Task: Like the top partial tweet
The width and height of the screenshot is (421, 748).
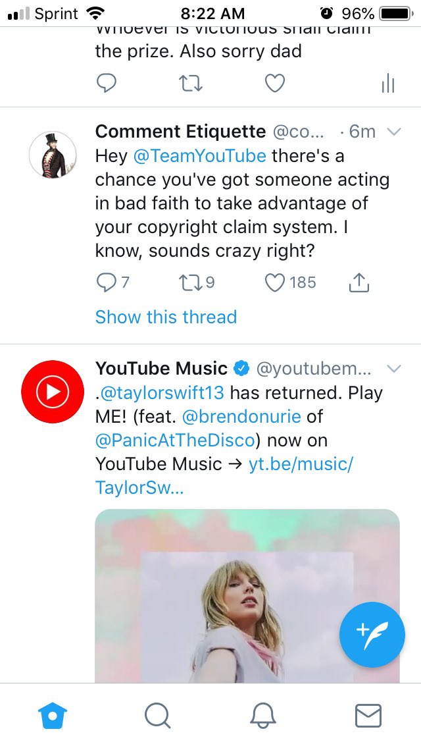Action: (x=274, y=84)
